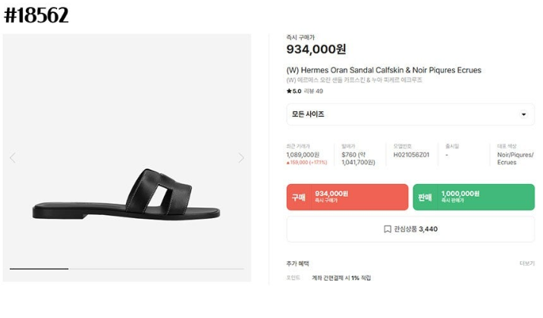Screen dimensions: 543x318
Task: Click the 추가 혜택 section heading
Action: [x=297, y=263]
